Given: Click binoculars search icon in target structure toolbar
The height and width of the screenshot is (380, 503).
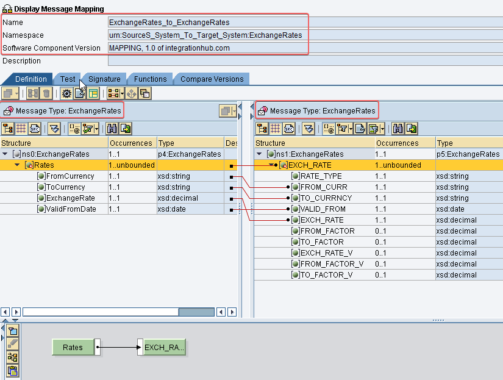Looking at the screenshot, I should tap(398, 129).
